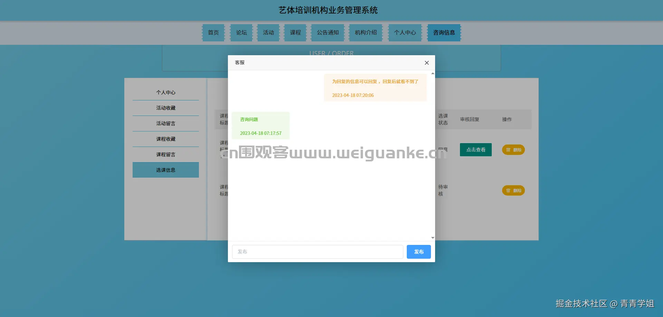Go to the 论坛 navigation tab

[241, 32]
